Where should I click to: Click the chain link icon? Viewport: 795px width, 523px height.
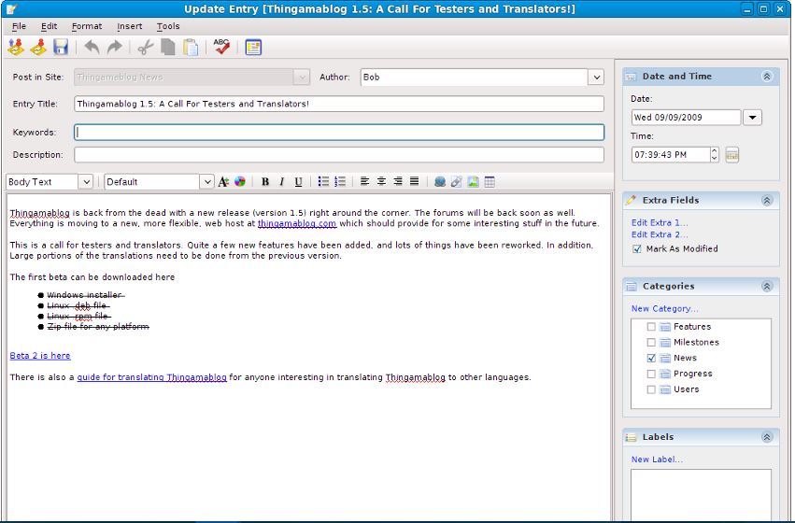click(456, 181)
